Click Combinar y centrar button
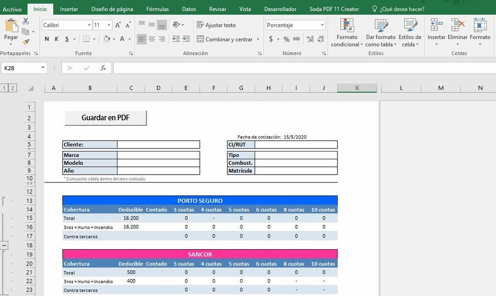The image size is (496, 296). coord(225,39)
